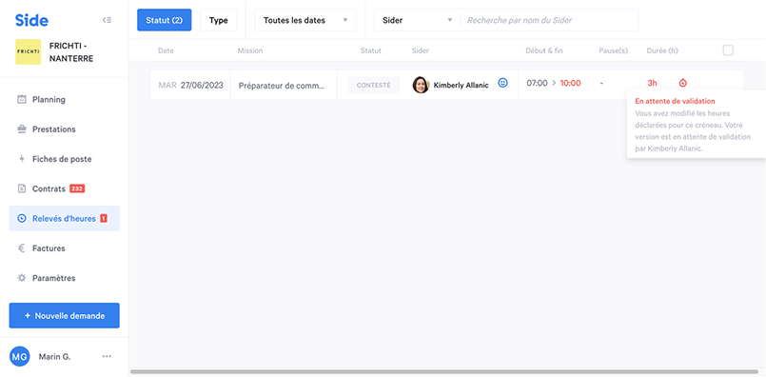Screen dimensions: 766x377
Task: Click the Prestations briefcase icon
Action: coord(22,129)
